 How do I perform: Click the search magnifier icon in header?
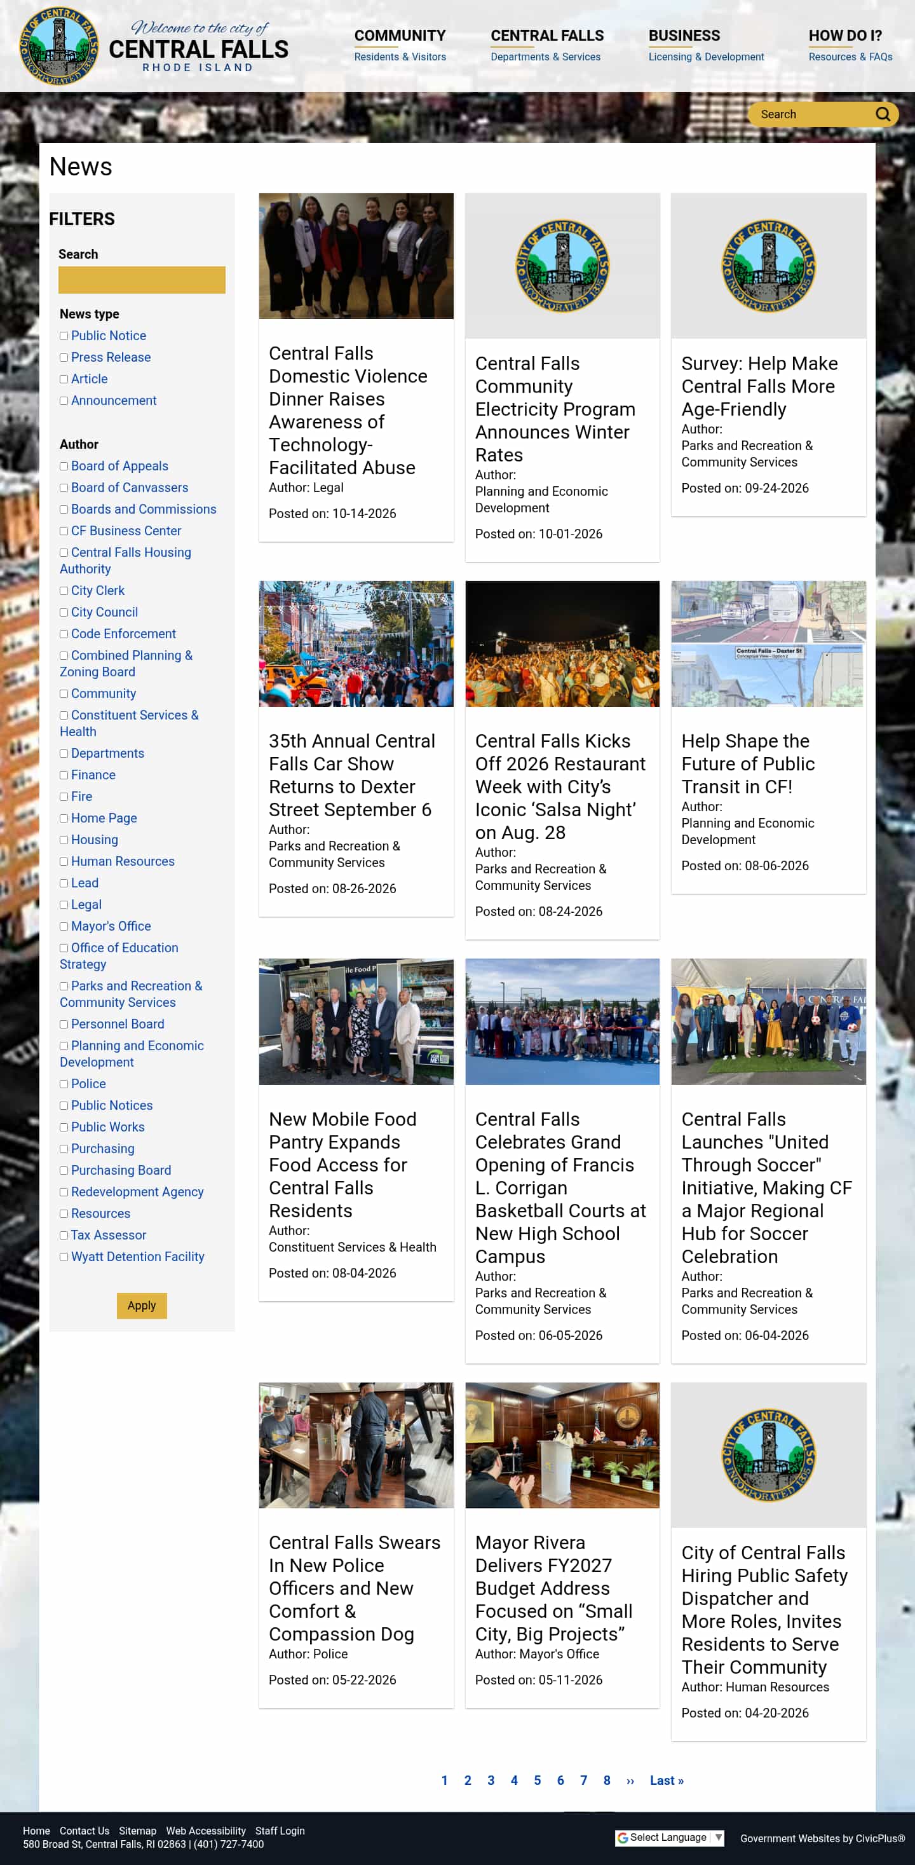[883, 114]
